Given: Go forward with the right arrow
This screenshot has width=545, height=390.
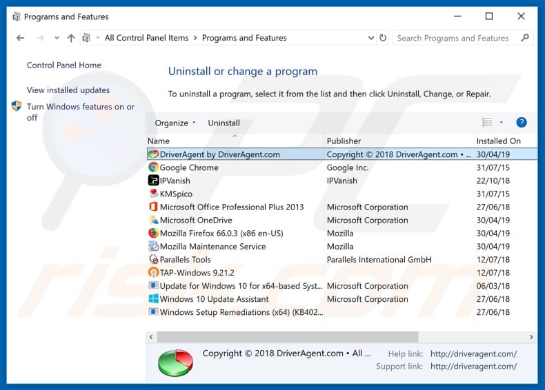Looking at the screenshot, I should coord(40,38).
